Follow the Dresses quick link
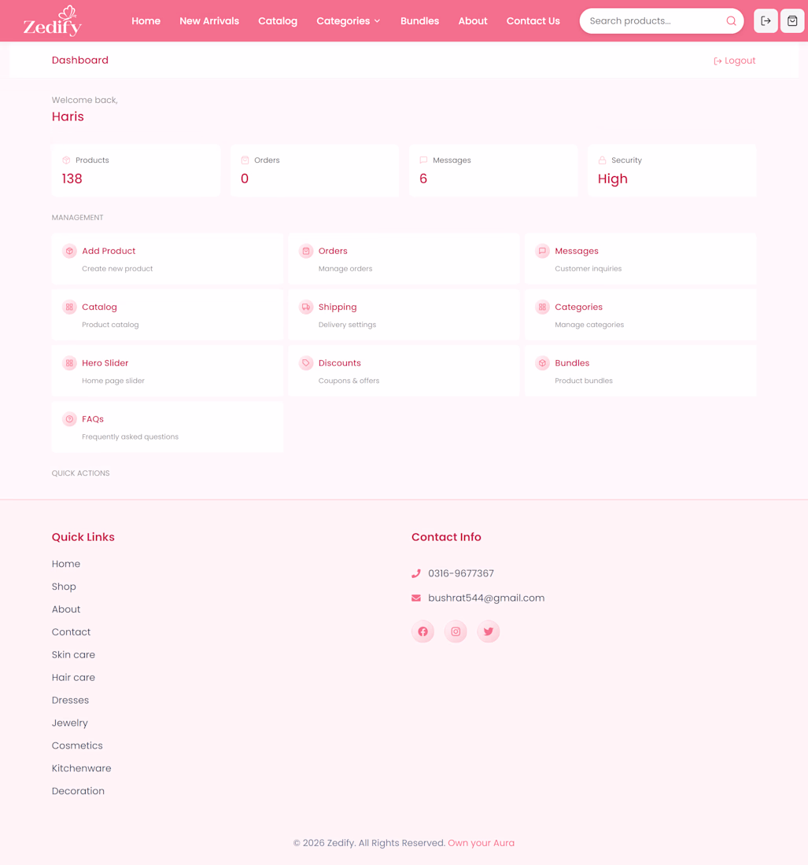 pos(70,700)
